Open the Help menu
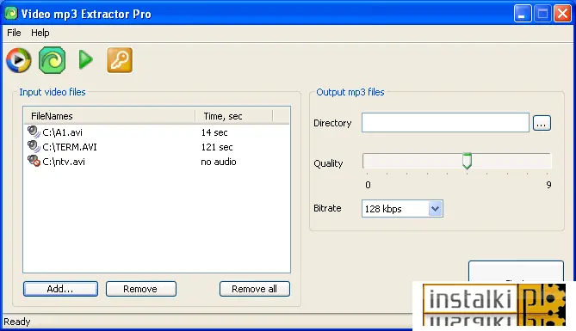 pos(40,33)
